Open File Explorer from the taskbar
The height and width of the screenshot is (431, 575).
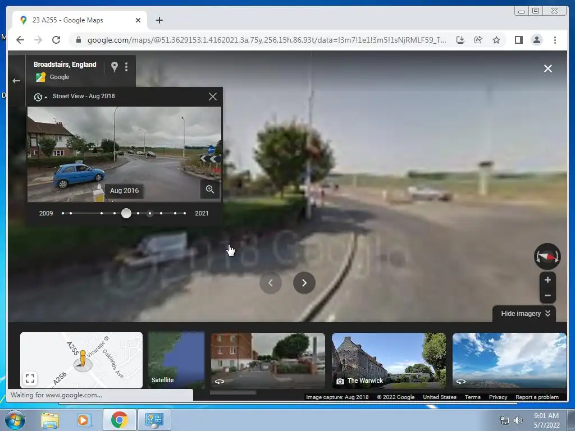coord(50,420)
